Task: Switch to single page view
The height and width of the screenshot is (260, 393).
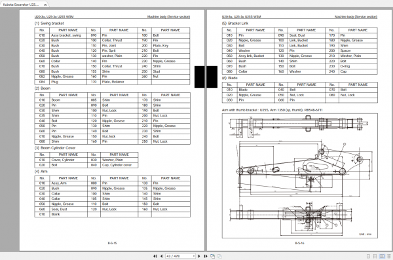Action: click(368, 256)
